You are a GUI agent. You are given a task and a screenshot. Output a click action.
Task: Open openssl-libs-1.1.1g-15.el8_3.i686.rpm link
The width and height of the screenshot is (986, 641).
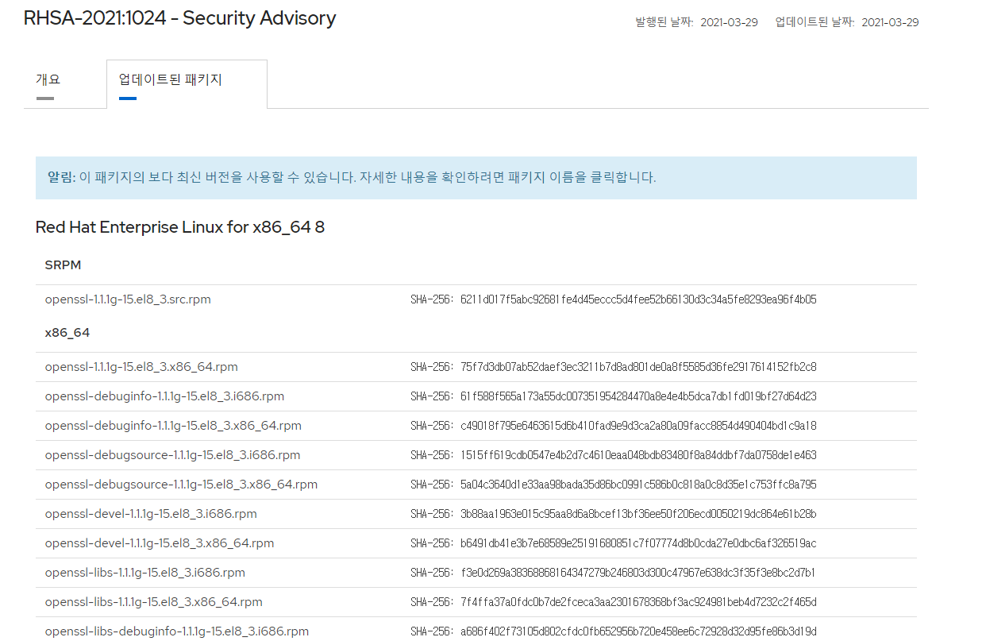[x=145, y=573]
